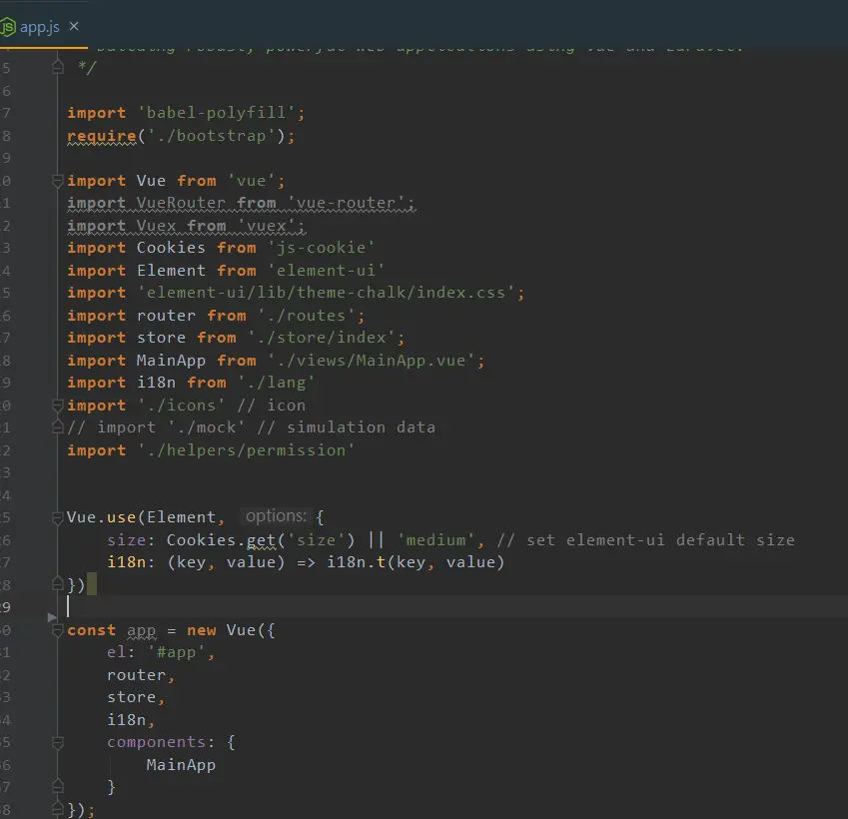The width and height of the screenshot is (848, 819).
Task: Click the underlined app variable name
Action: [141, 631]
